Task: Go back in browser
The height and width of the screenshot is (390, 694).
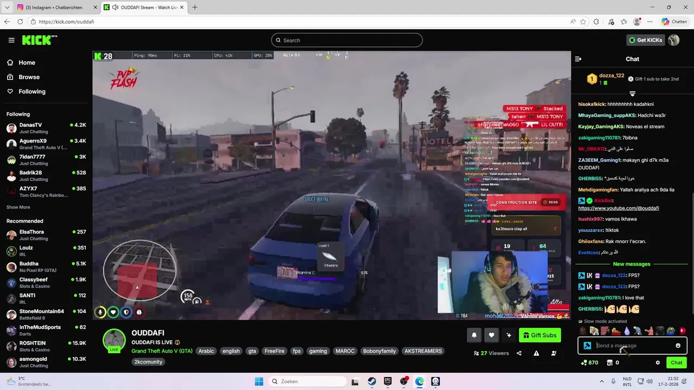Action: pos(7,22)
